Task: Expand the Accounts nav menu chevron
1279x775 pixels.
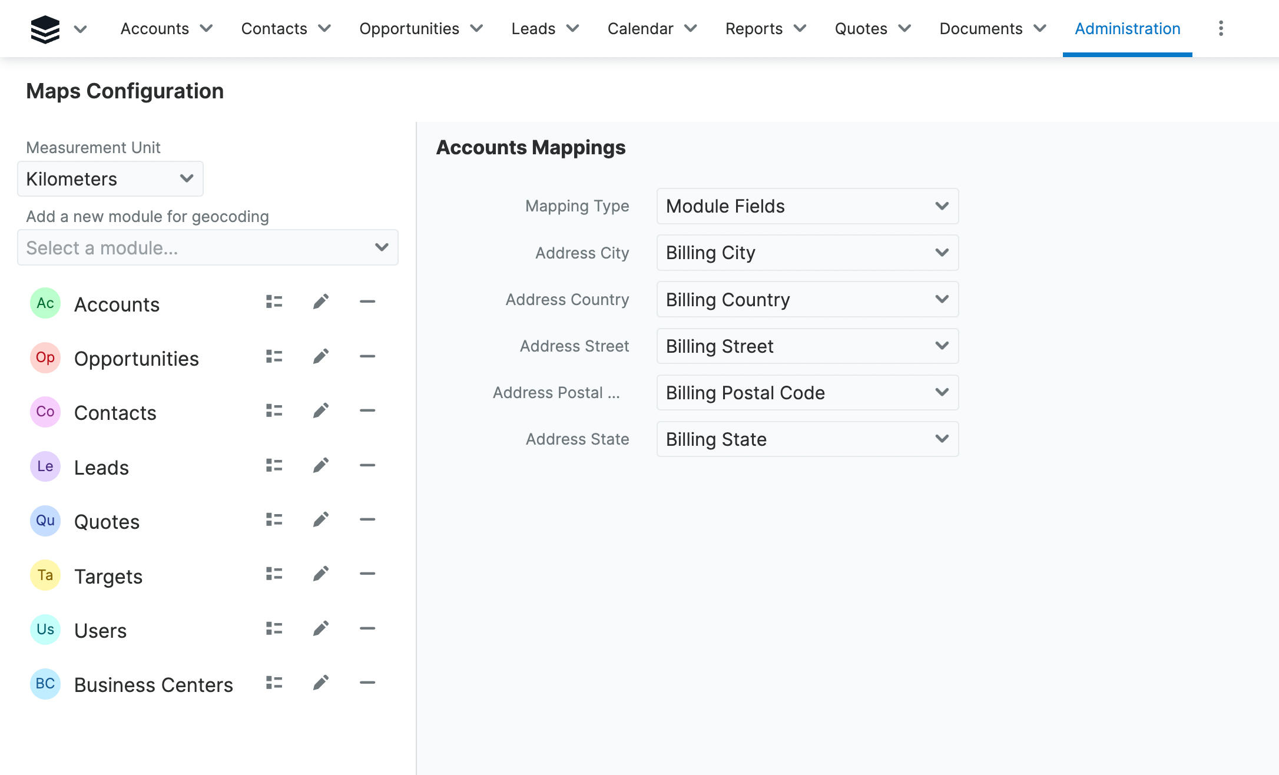Action: pyautogui.click(x=206, y=28)
